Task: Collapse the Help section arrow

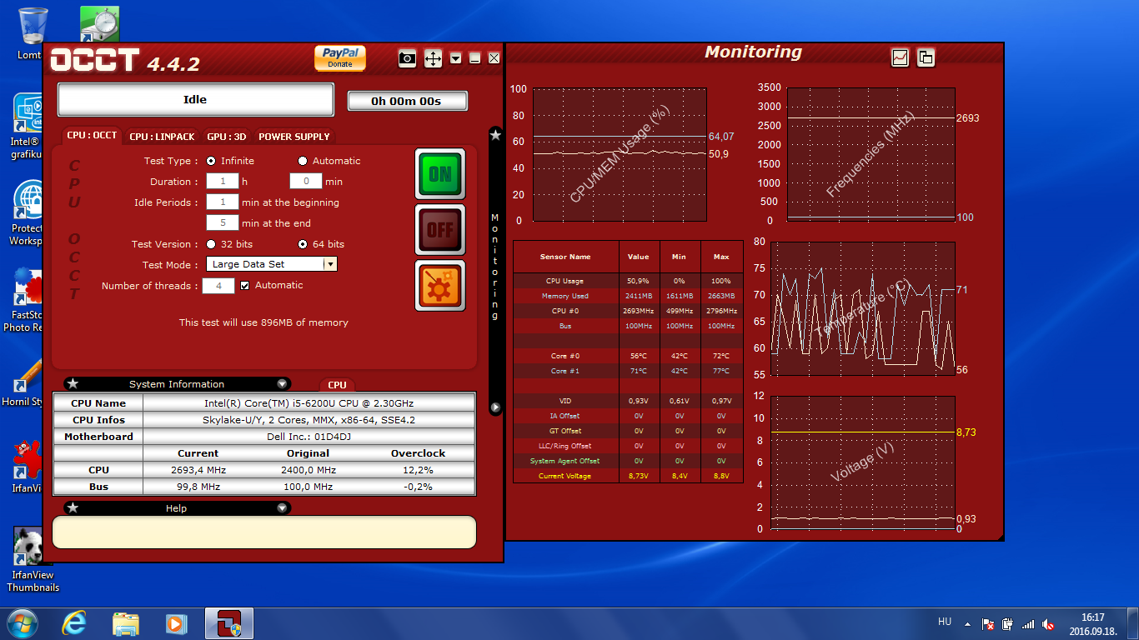Action: 282,507
